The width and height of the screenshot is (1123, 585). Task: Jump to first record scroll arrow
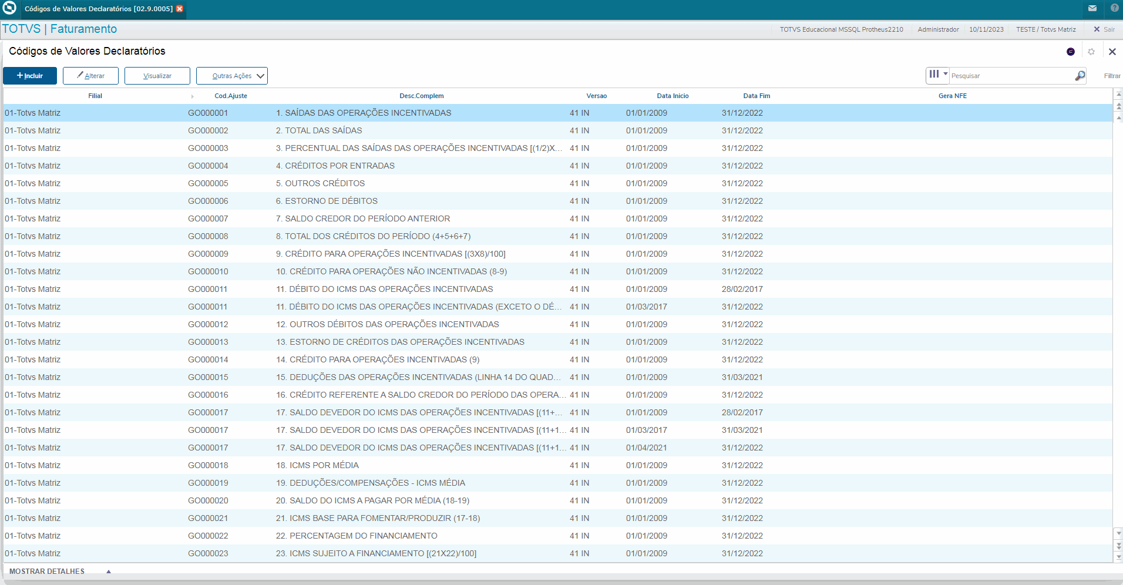coord(1118,94)
